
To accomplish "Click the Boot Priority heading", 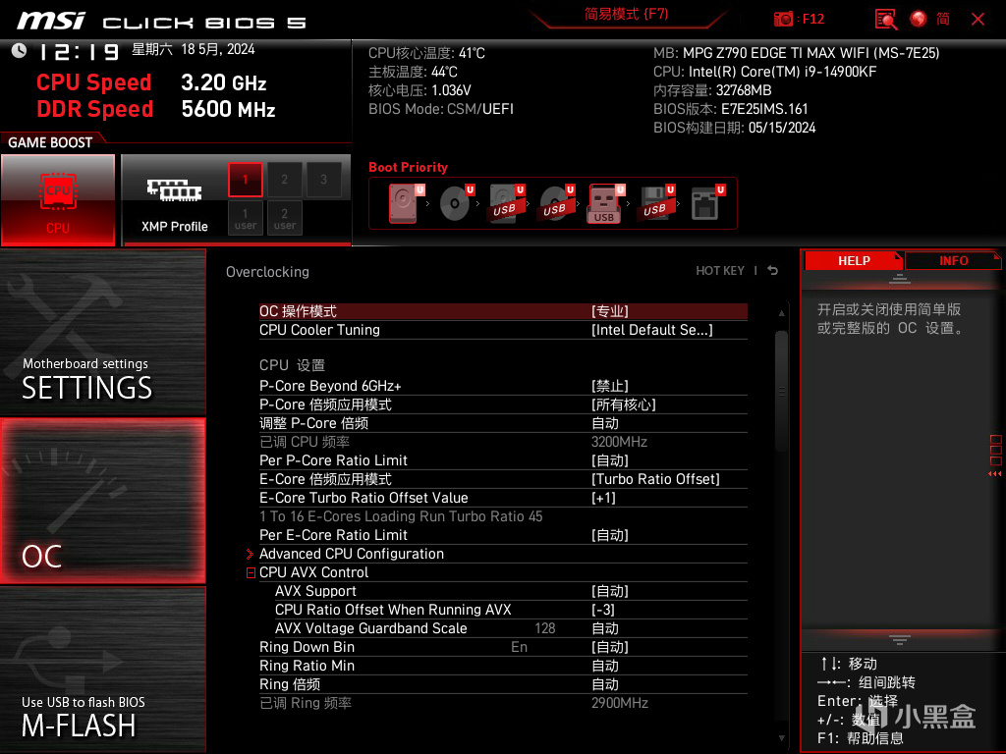I will pos(408,167).
